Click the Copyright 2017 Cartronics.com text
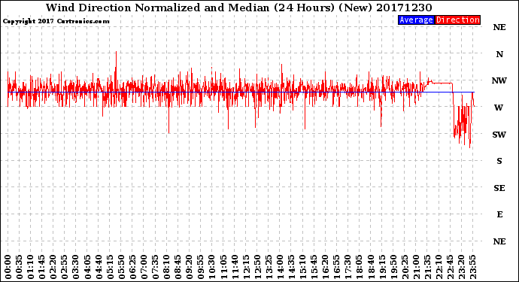This screenshot has width=519, height=282. coord(56,21)
